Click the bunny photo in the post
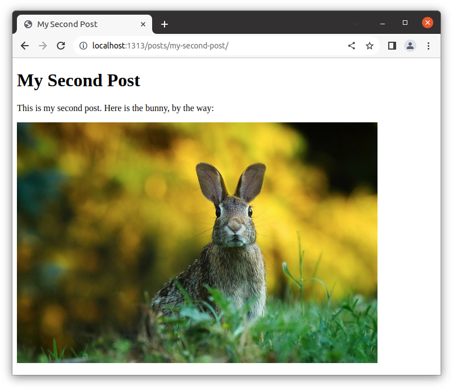 197,242
